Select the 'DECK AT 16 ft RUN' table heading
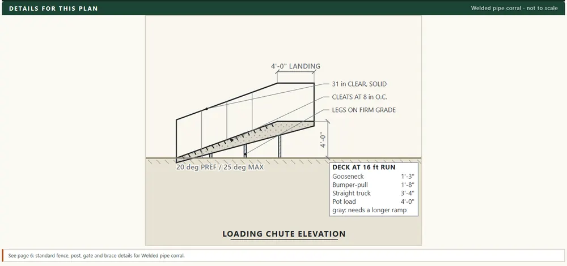Image resolution: width=567 pixels, height=266 pixels. coord(364,168)
